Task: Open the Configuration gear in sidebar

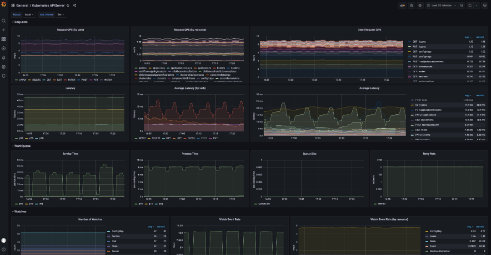Action: click(4, 67)
